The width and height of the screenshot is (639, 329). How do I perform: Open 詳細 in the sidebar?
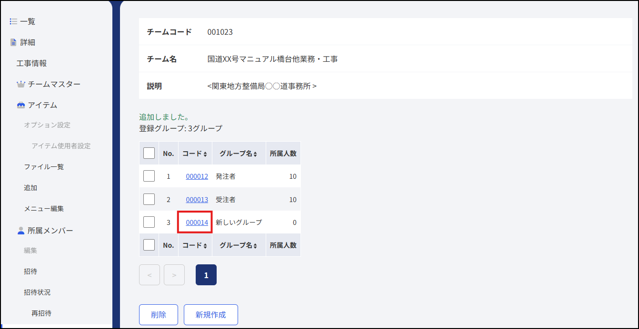tap(28, 42)
